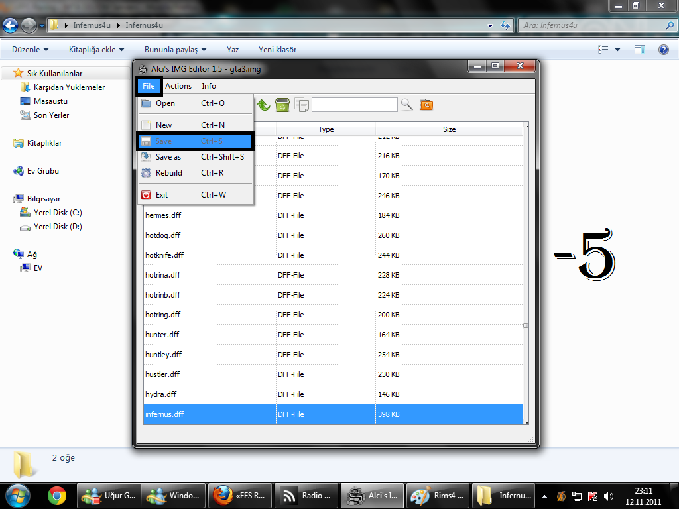Open the view options dropdown arrow
This screenshot has width=679, height=509.
coord(617,50)
